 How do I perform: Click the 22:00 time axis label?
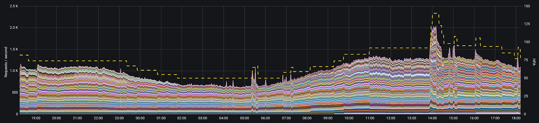coord(98,118)
